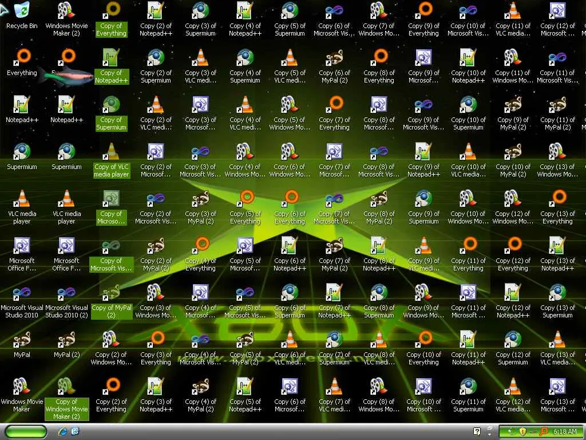The width and height of the screenshot is (586, 440).
Task: Click the MyPal (2) desktop shortcut
Action: pyautogui.click(x=66, y=344)
